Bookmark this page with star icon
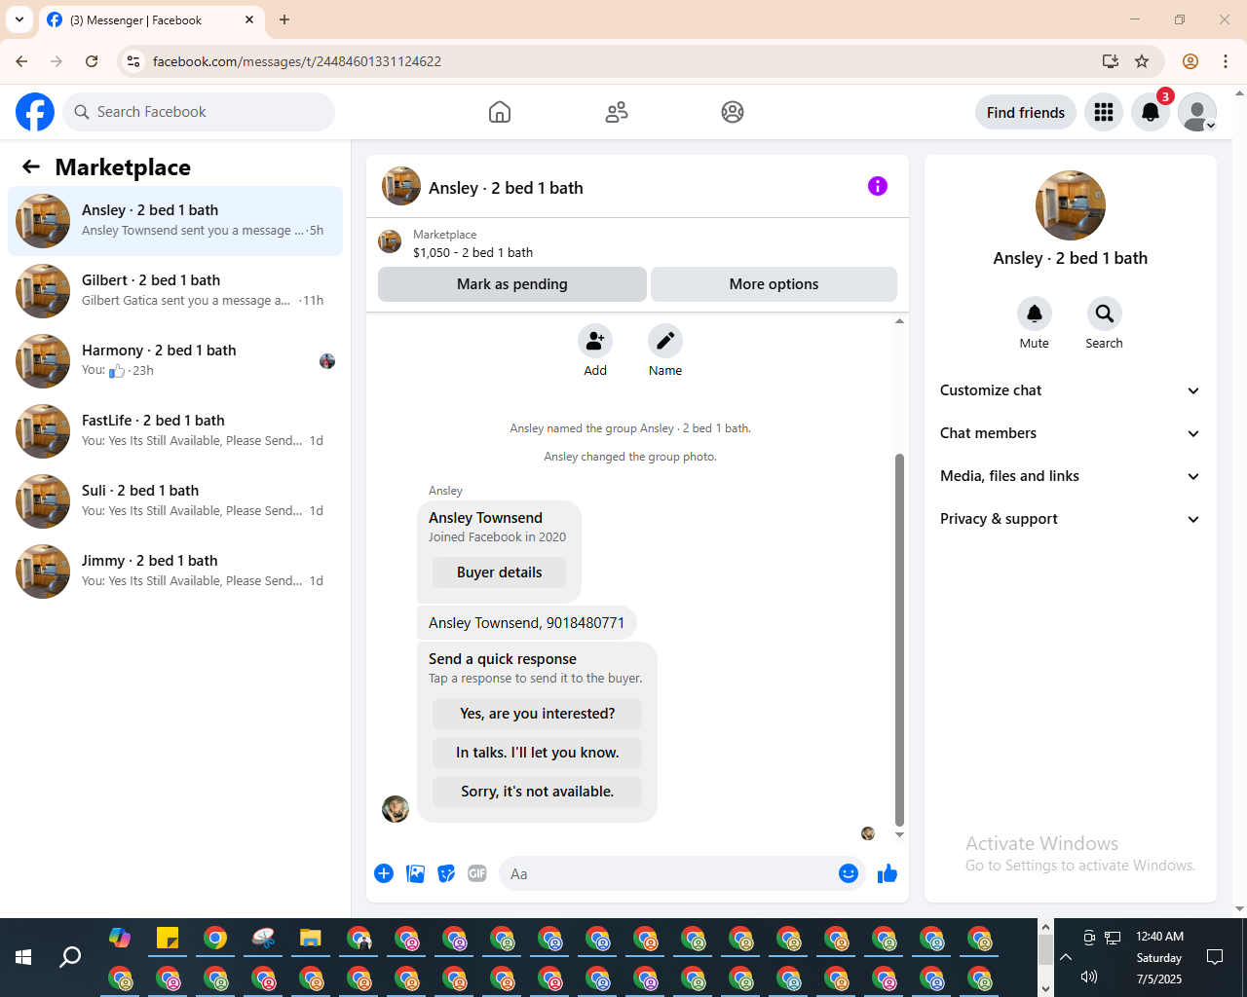Viewport: 1247px width, 997px height. 1142,61
